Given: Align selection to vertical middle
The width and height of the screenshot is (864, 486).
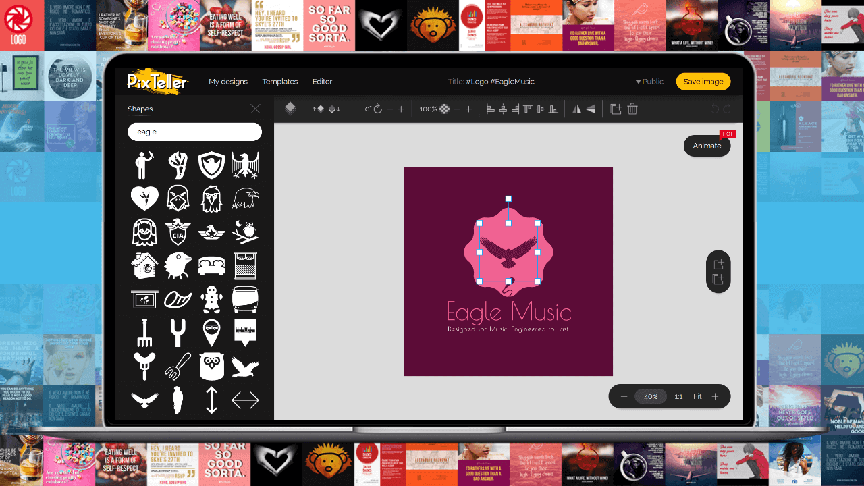Looking at the screenshot, I should [x=541, y=109].
